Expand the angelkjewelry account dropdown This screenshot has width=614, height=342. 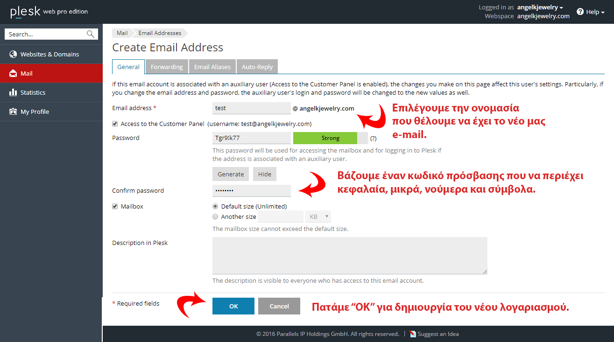tap(540, 7)
